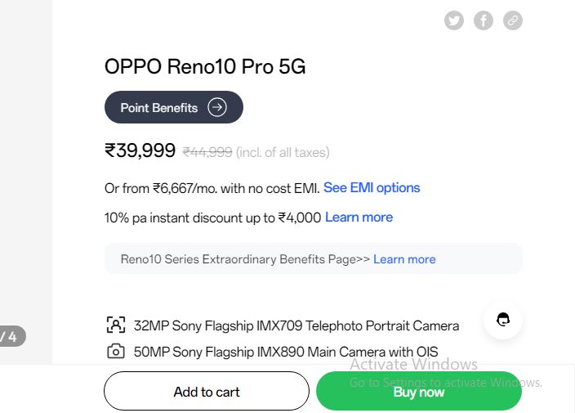Image resolution: width=575 pixels, height=413 pixels.
Task: Share product on Twitter
Action: click(x=454, y=20)
